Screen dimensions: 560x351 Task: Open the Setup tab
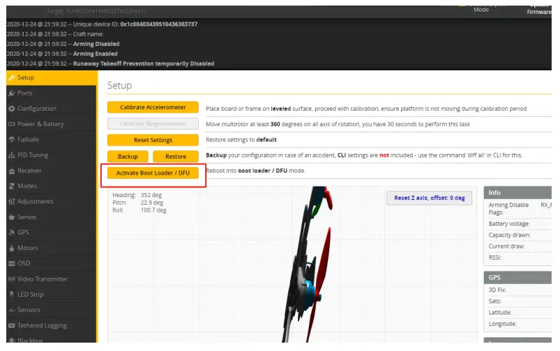52,78
